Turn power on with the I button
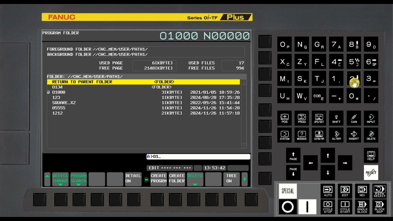393x221 pixels. 307,207
